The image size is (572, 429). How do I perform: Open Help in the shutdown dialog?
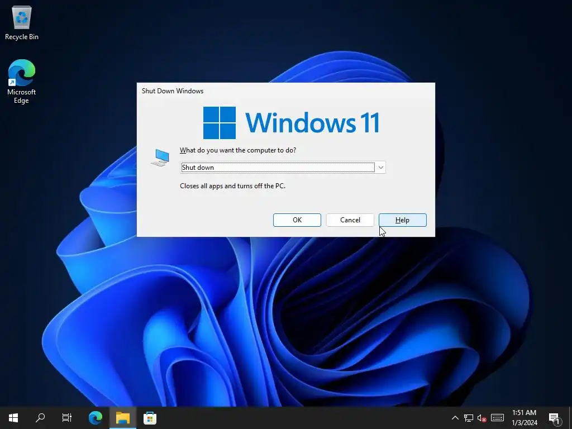(402, 220)
